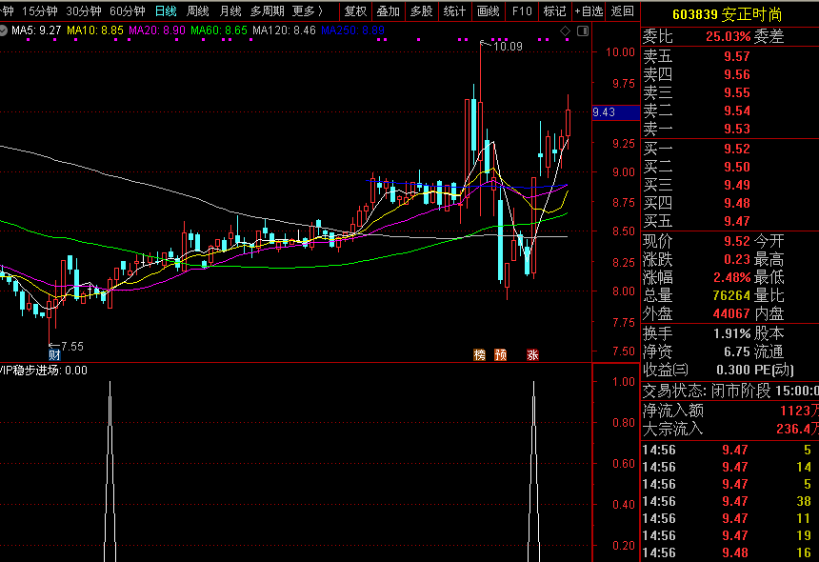The height and width of the screenshot is (562, 819).
Task: Switch to 30分钟 period
Action: (84, 11)
